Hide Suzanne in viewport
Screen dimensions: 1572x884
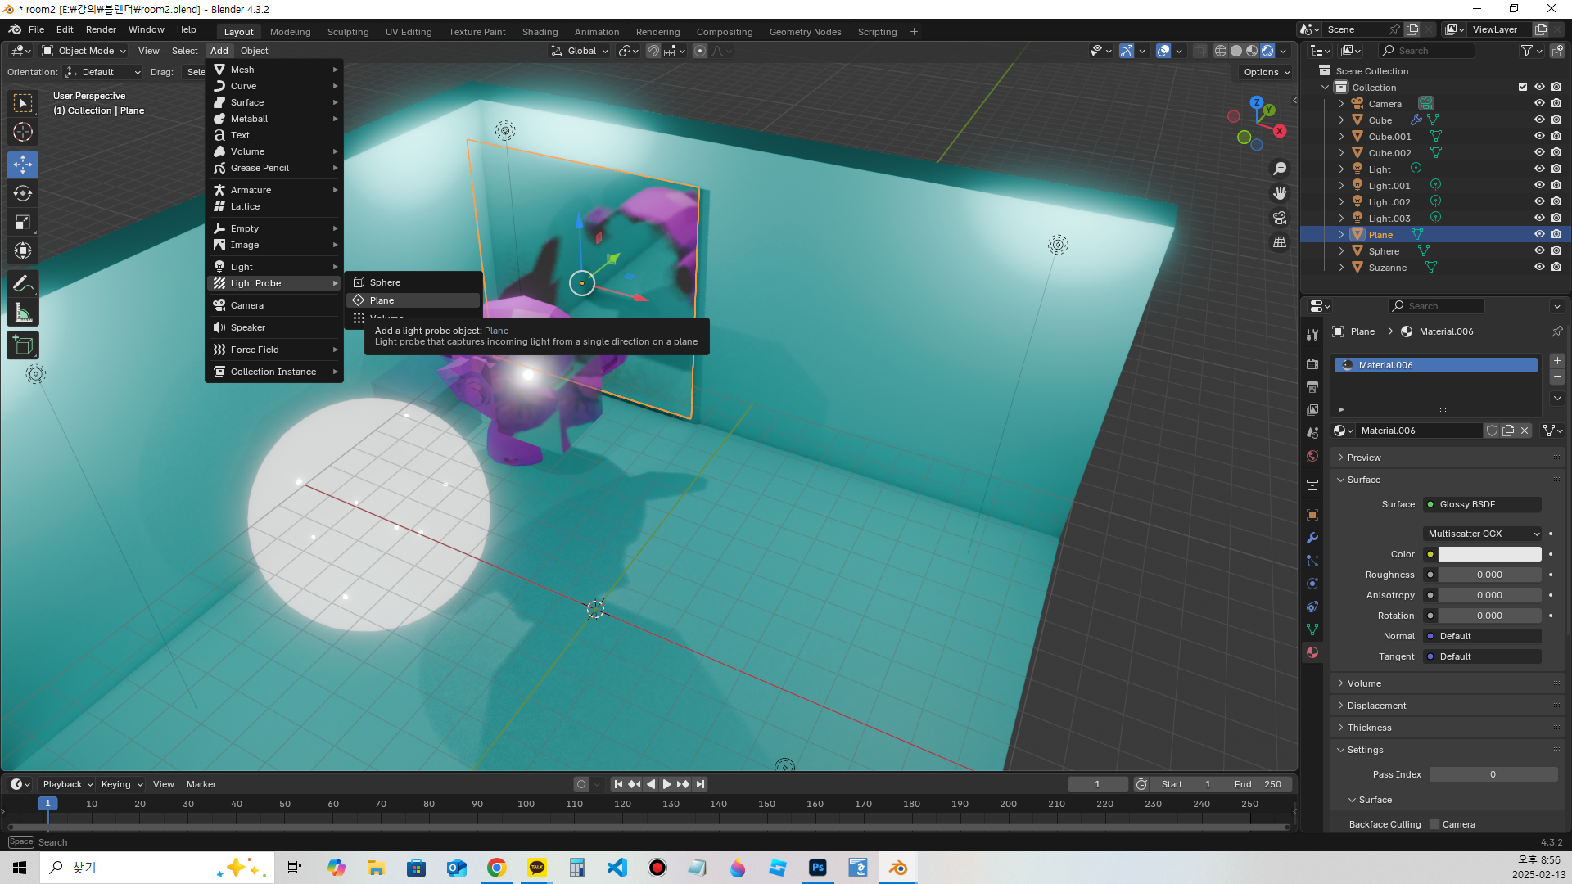click(1539, 268)
